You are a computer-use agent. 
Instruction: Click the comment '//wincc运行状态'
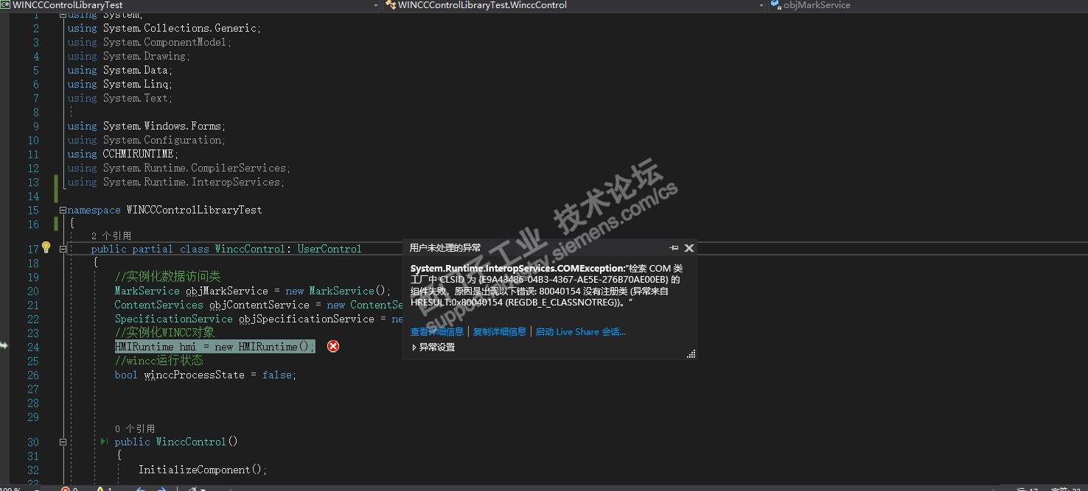(x=159, y=361)
